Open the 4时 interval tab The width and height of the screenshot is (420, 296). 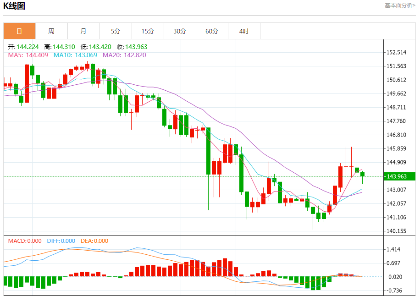[x=244, y=31]
